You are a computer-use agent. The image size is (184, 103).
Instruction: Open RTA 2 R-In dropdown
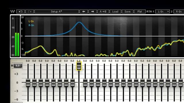tap(179, 11)
